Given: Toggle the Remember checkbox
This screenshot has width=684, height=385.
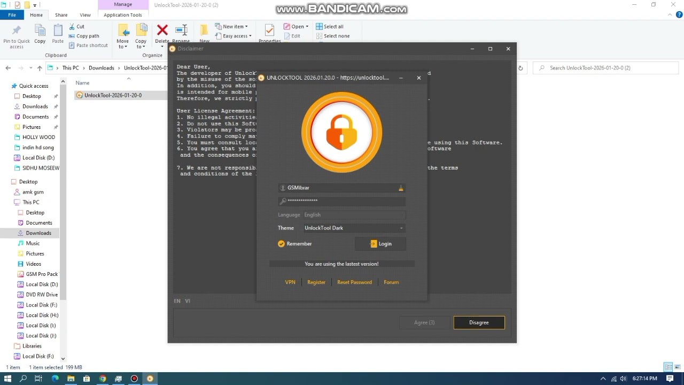Looking at the screenshot, I should click(282, 244).
